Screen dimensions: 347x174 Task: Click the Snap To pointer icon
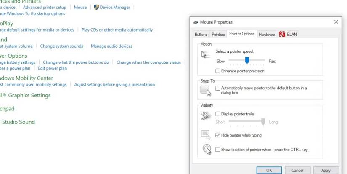coord(206,90)
